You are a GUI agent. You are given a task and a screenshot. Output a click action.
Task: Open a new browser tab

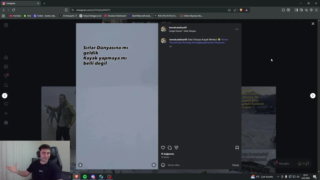pyautogui.click(x=44, y=3)
